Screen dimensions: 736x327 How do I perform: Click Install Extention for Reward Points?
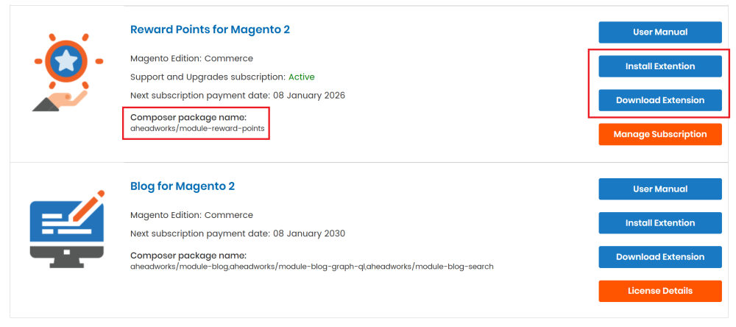(x=660, y=66)
